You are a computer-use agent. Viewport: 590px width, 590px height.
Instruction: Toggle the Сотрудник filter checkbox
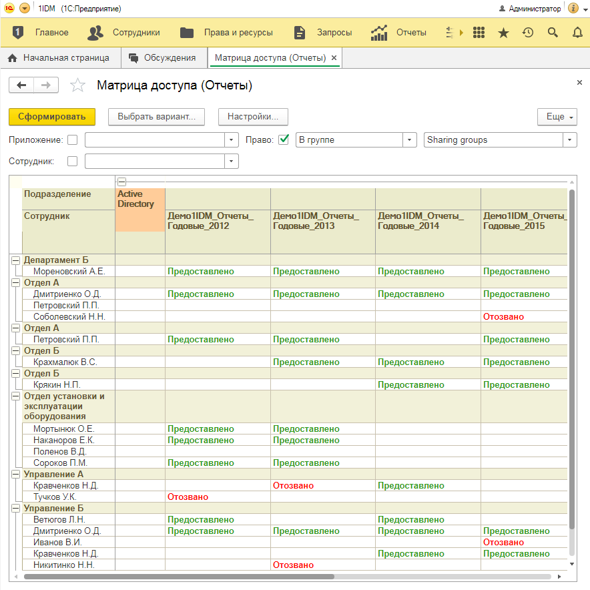point(73,161)
